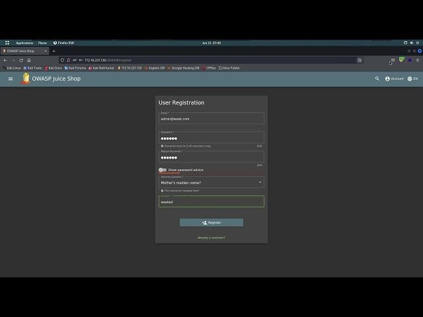Open the Applications menu

tap(24, 43)
